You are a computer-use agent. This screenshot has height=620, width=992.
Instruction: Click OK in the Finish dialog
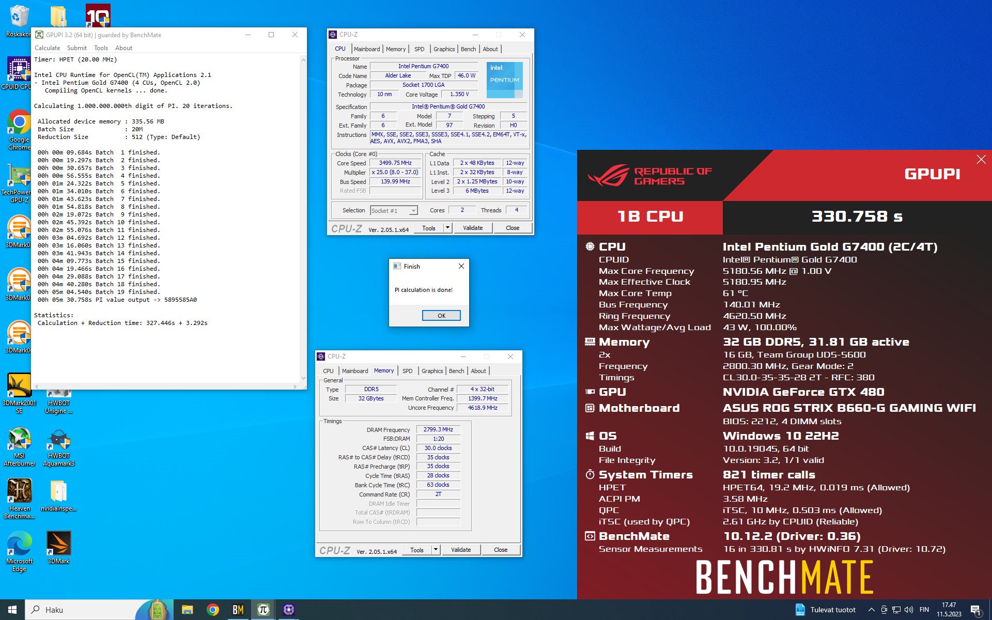[441, 316]
